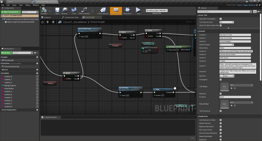Switch to the Viewport tab
This screenshot has width=262, height=141.
coord(48,17)
